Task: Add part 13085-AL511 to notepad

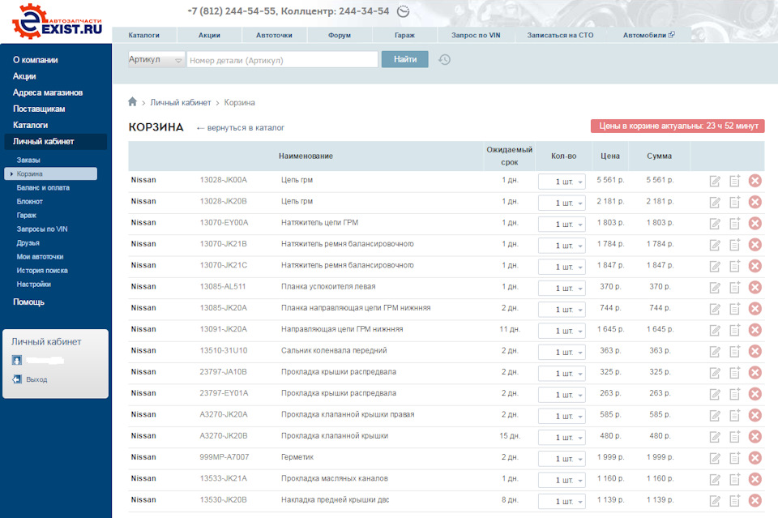Action: pyautogui.click(x=734, y=287)
